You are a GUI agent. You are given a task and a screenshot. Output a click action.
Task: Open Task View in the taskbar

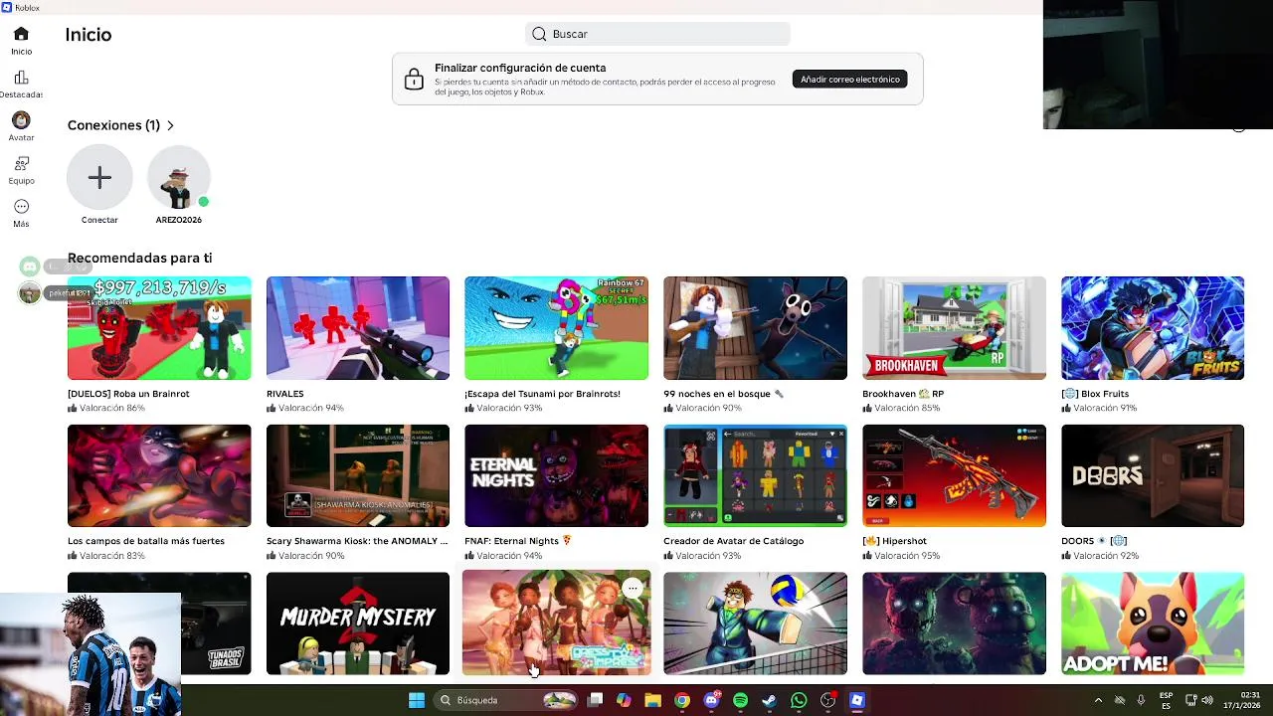(595, 700)
